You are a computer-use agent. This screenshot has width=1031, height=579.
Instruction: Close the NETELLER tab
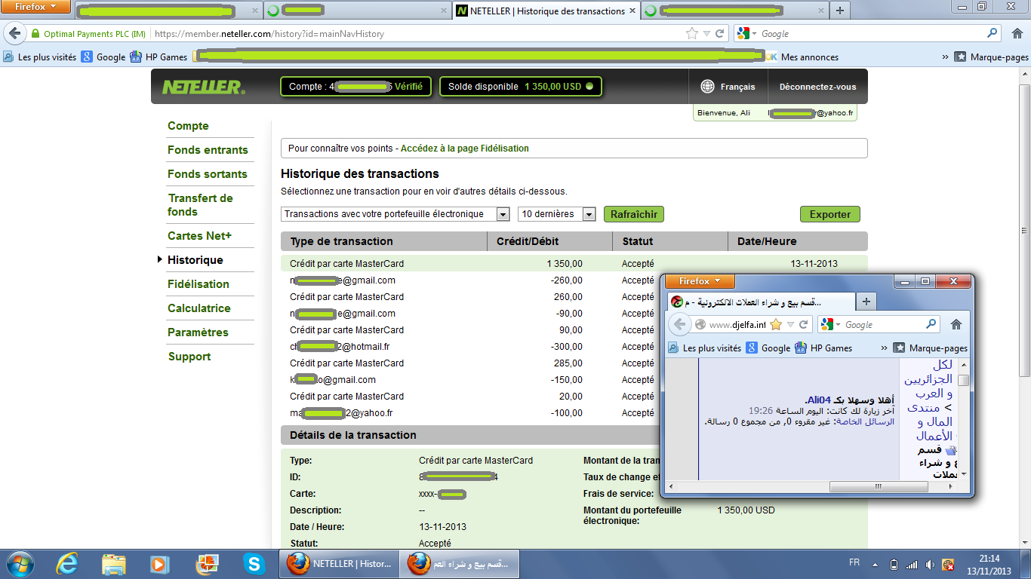631,11
